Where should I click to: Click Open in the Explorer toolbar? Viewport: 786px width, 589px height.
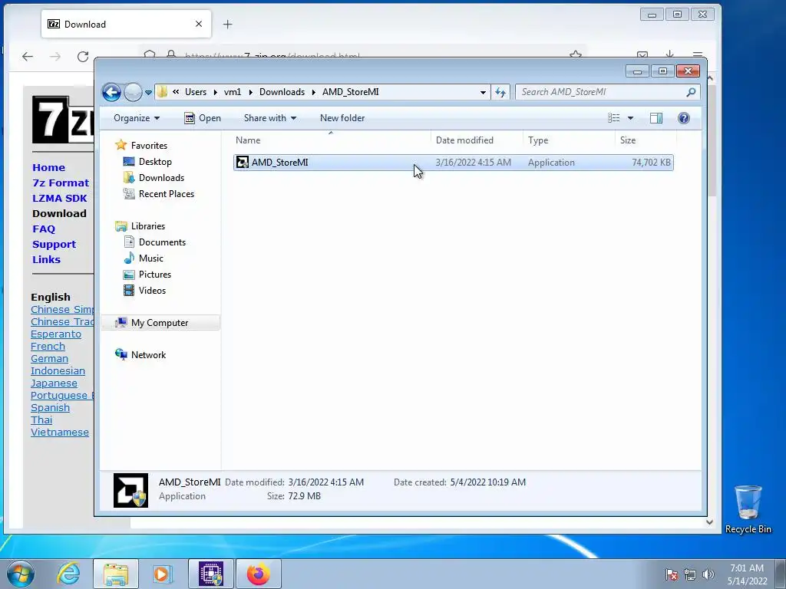click(x=203, y=118)
